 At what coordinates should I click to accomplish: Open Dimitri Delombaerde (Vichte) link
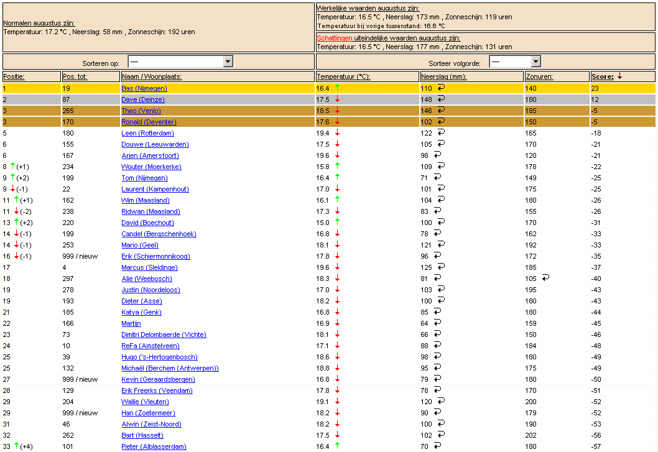(x=164, y=335)
